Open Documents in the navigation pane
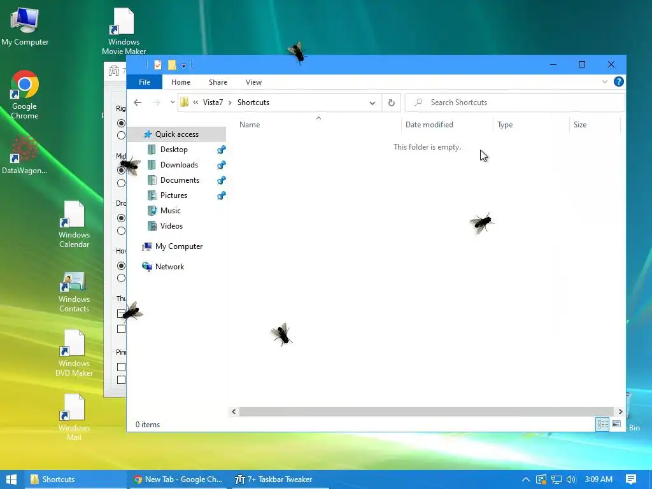Image resolution: width=652 pixels, height=489 pixels. click(180, 180)
